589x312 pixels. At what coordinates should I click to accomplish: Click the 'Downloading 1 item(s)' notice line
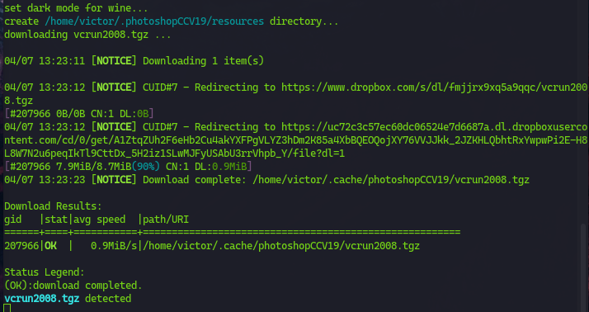coord(134,61)
